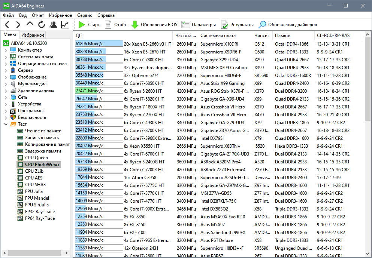Sort by the CL-RCD-RP-RAS column header
Viewport: 372px width, 258px height.
coord(338,36)
